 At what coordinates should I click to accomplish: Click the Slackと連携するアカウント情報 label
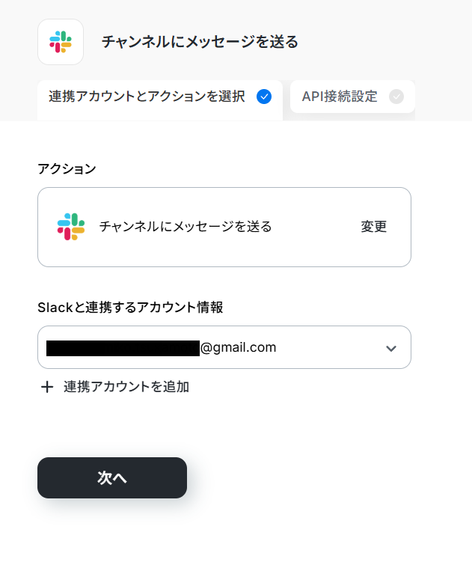click(130, 308)
